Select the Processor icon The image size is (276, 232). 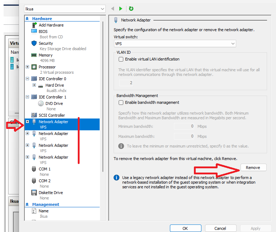tap(34, 67)
